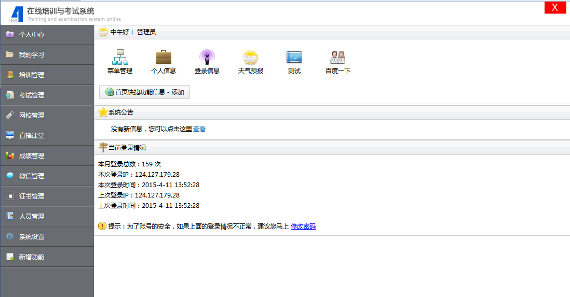Click the 上次登录IP address line
The height and width of the screenshot is (297, 570).
point(139,195)
